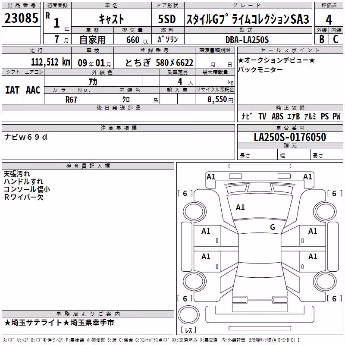Select registration number とちぎ 580 6622

159,63
